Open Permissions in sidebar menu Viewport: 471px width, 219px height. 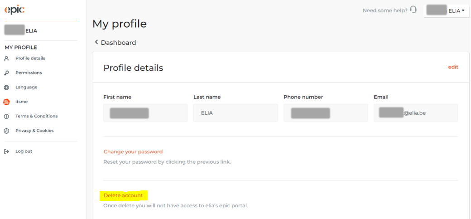pos(29,73)
